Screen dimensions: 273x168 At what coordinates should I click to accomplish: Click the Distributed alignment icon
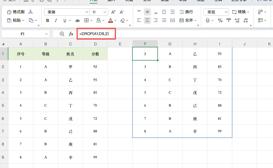[x=173, y=20]
